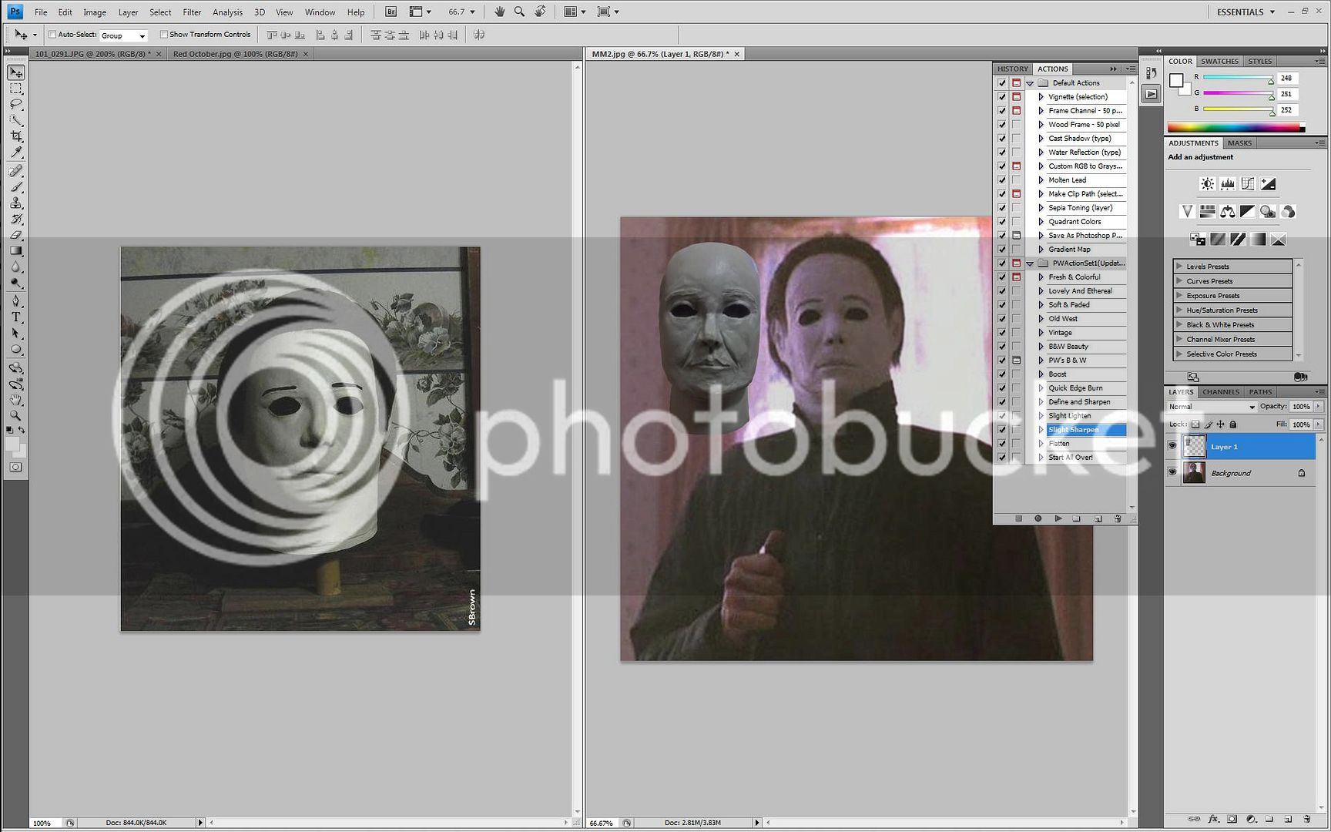
Task: Open the Filter menu
Action: point(192,12)
